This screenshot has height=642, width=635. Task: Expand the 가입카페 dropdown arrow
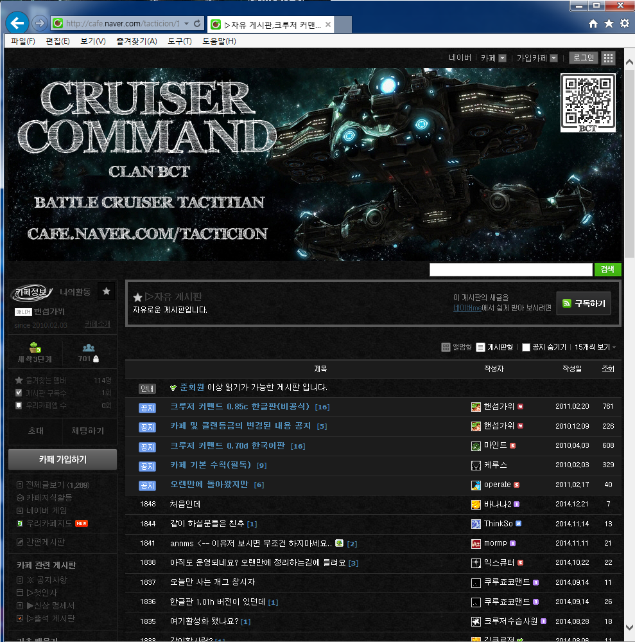pyautogui.click(x=553, y=58)
